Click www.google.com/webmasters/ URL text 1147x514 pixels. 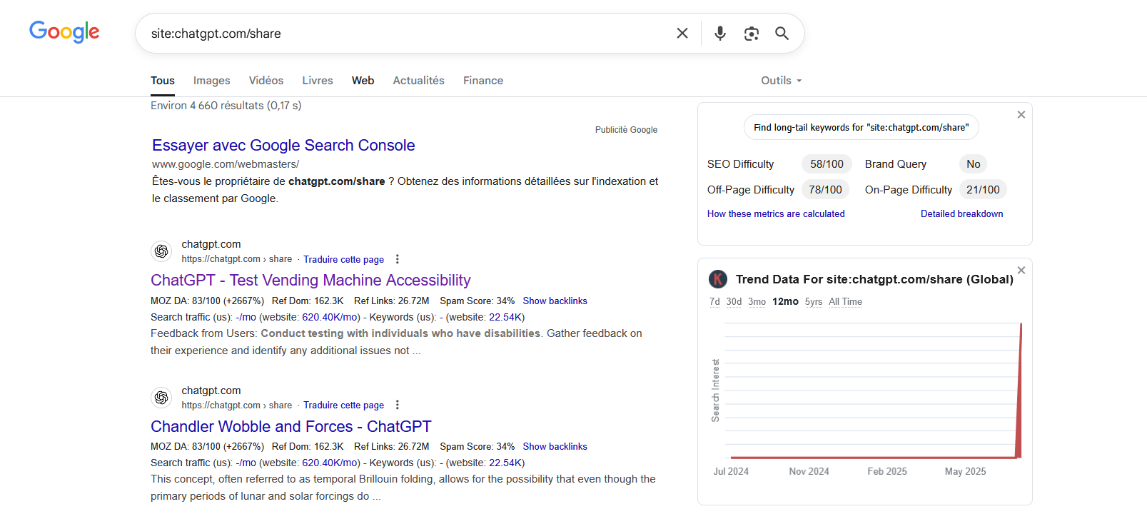226,164
